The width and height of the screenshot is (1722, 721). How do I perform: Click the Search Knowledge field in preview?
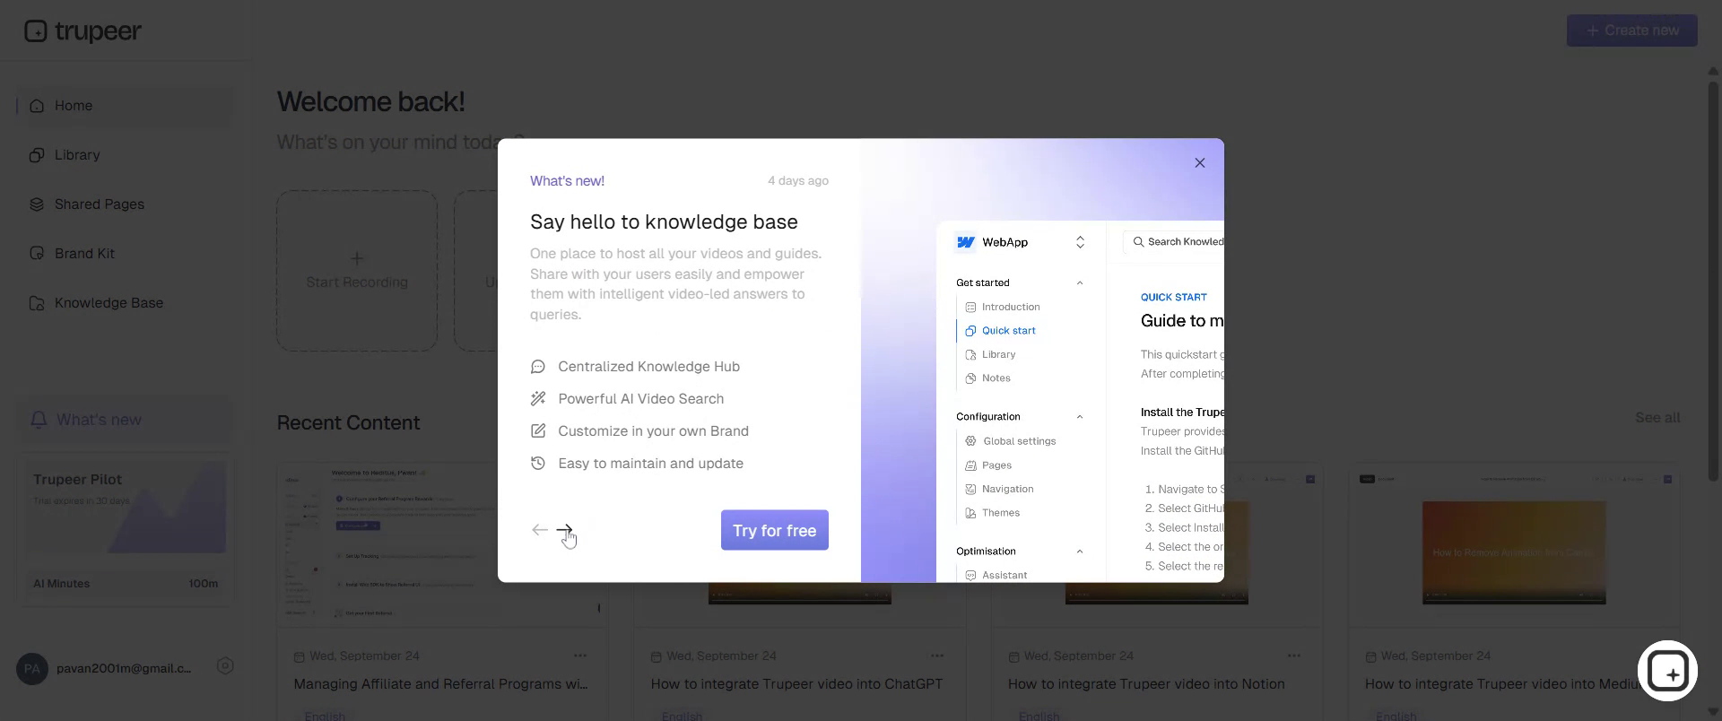(x=1173, y=242)
